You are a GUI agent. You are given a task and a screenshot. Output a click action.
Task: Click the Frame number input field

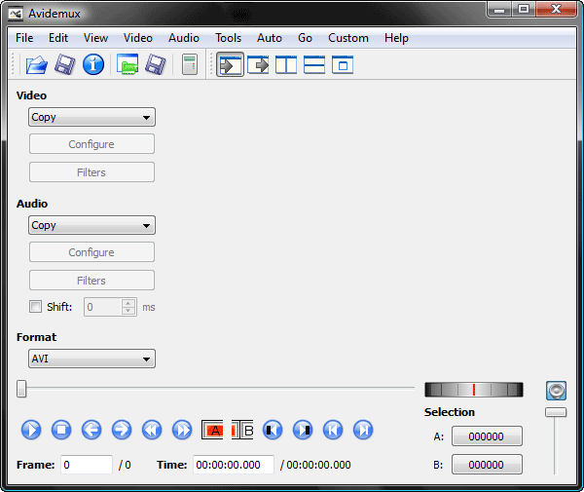[x=87, y=465]
